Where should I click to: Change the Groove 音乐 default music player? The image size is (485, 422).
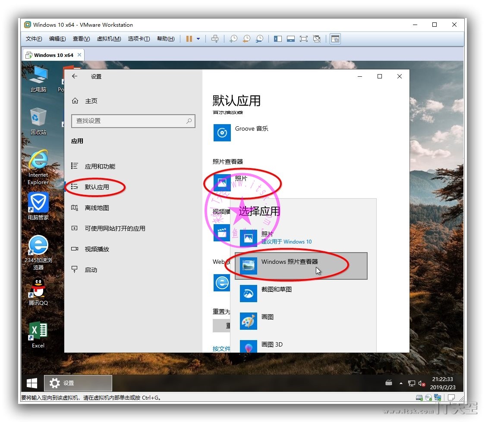[x=241, y=132]
